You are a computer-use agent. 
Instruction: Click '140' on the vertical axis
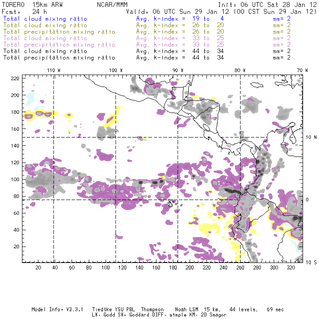pos(15,146)
